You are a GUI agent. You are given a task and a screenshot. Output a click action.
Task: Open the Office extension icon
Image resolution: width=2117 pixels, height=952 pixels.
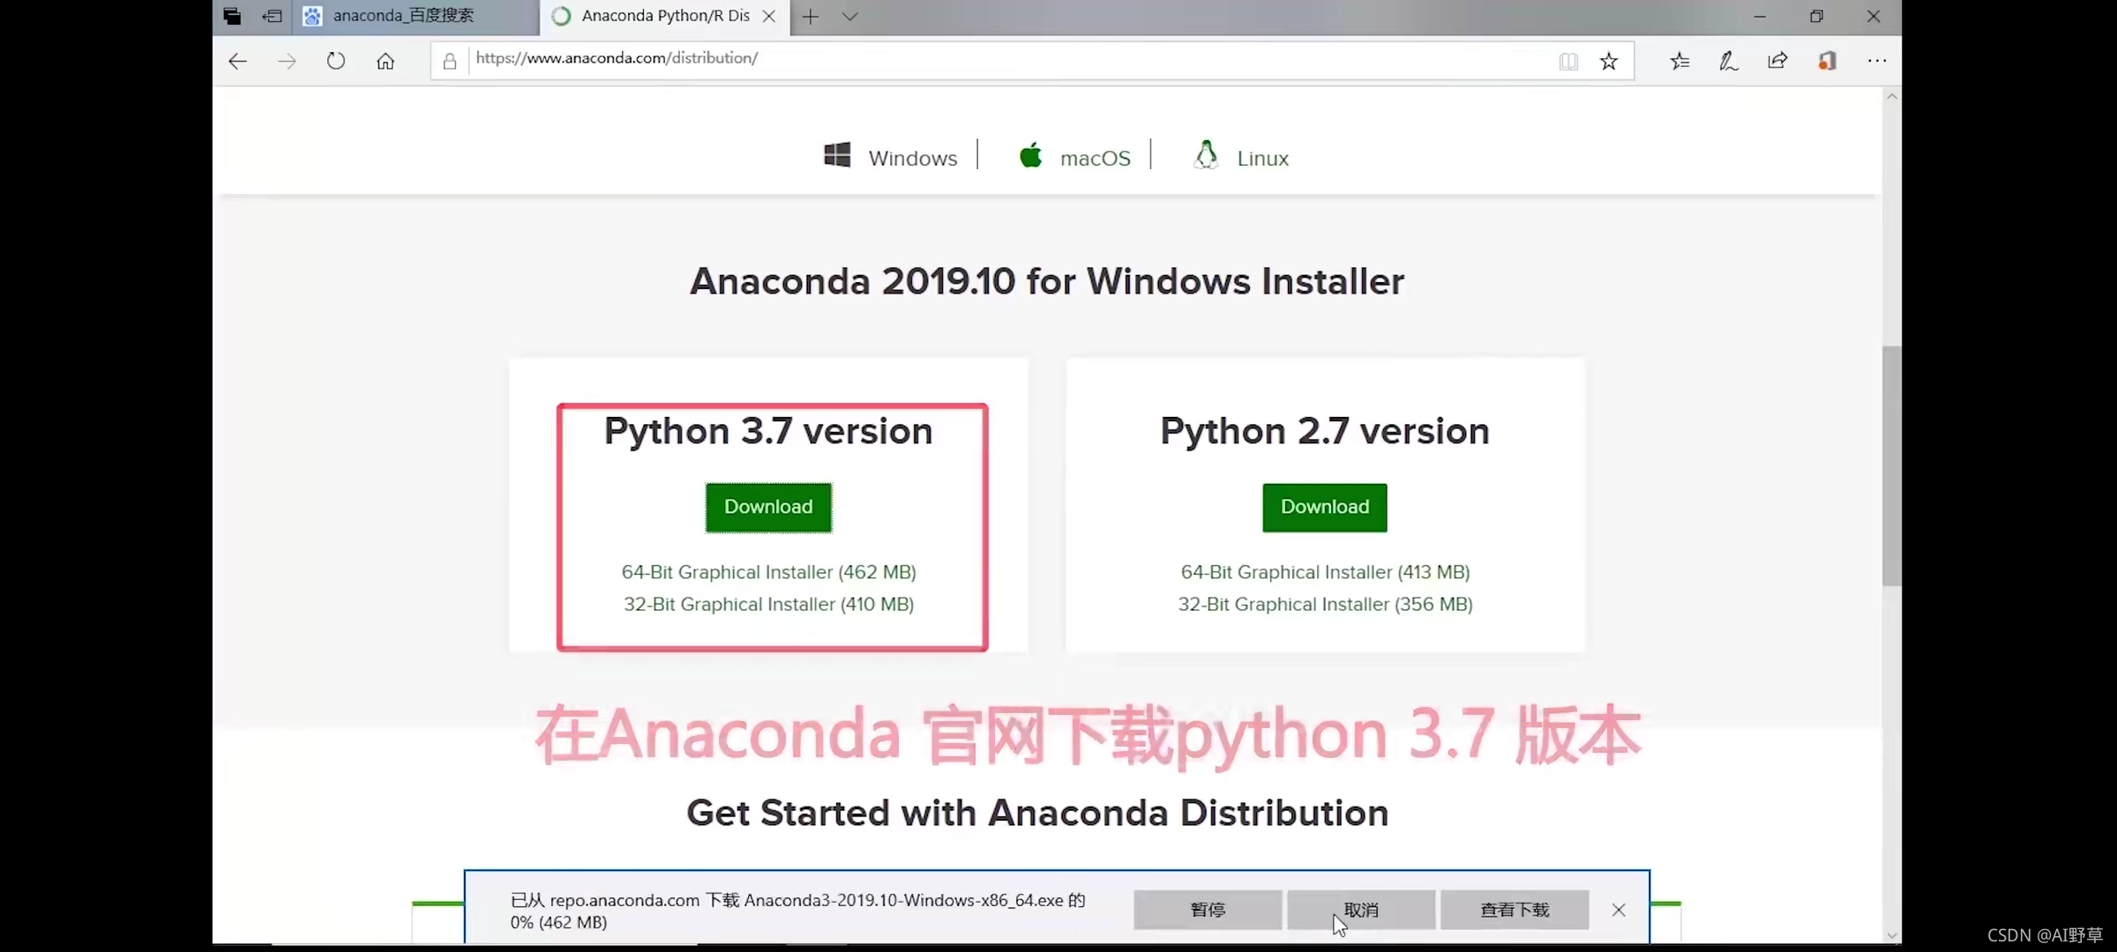(x=1828, y=61)
